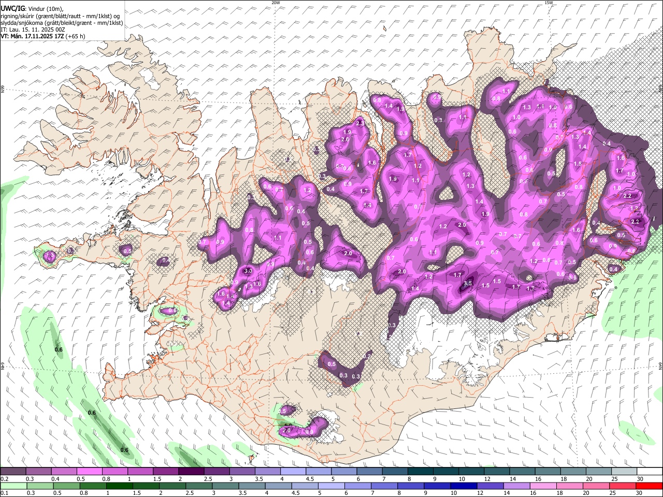
Task: Click the 15W longitude label
Action: tap(549, 3)
